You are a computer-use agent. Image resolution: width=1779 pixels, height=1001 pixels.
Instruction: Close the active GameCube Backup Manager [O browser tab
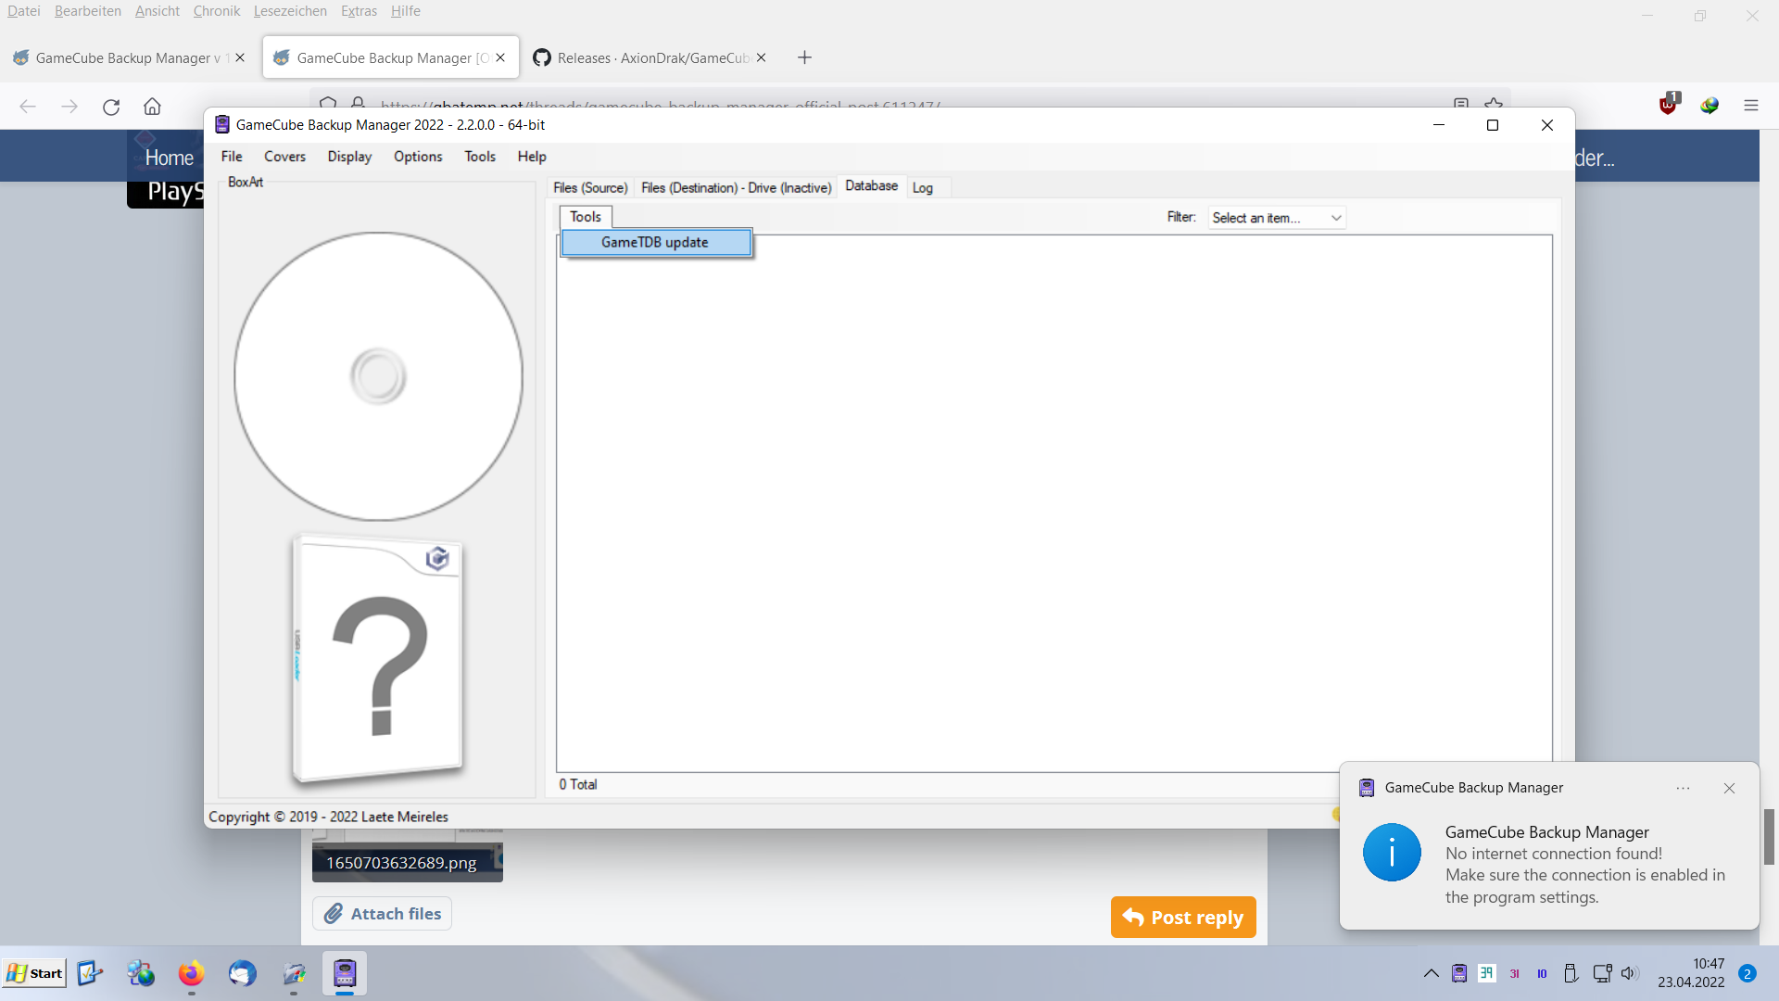pos(500,57)
